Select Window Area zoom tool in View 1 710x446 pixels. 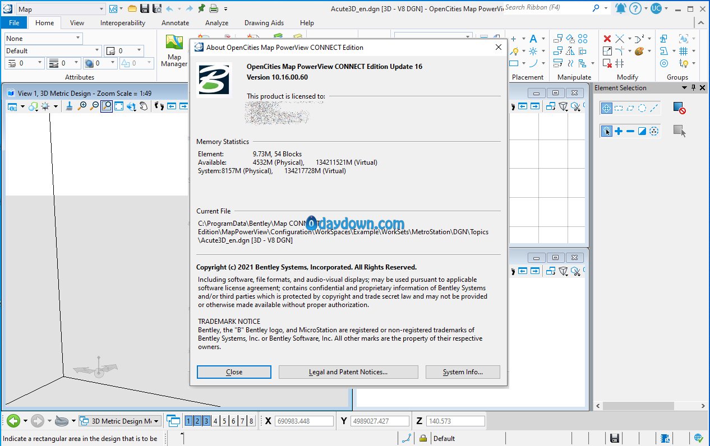click(x=107, y=106)
